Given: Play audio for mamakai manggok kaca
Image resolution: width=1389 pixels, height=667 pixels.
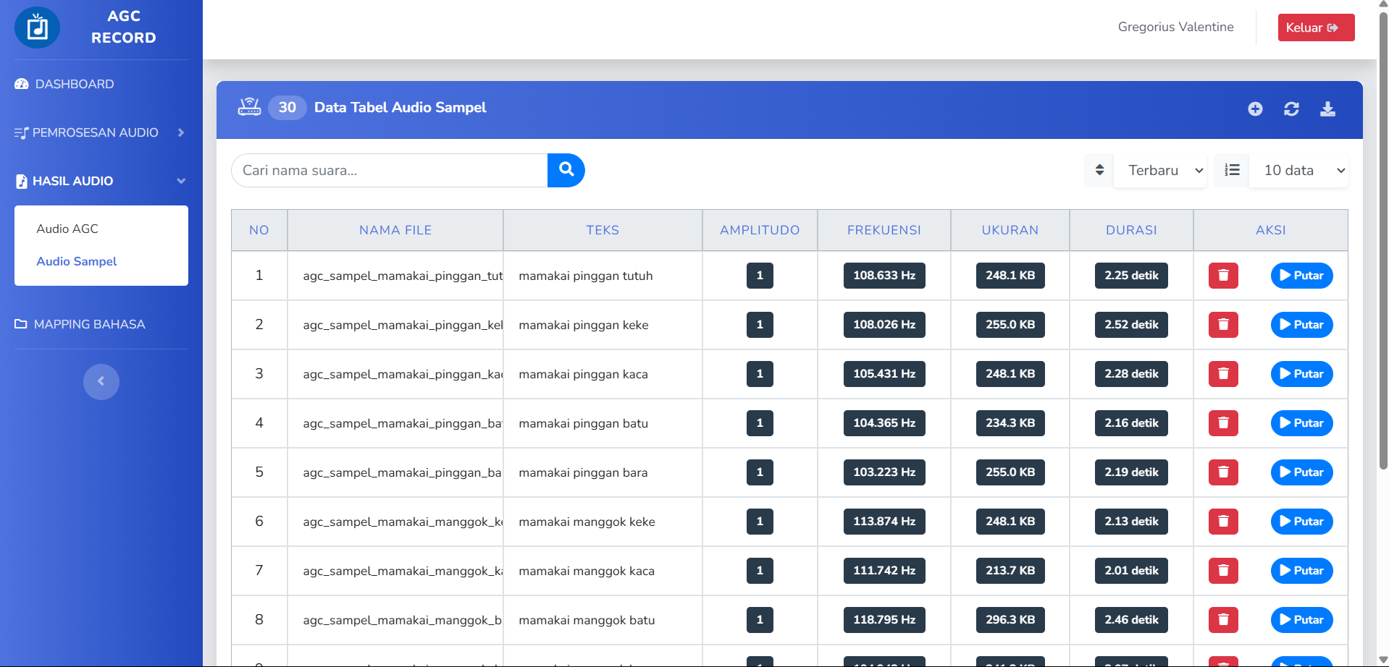Looking at the screenshot, I should [1301, 571].
